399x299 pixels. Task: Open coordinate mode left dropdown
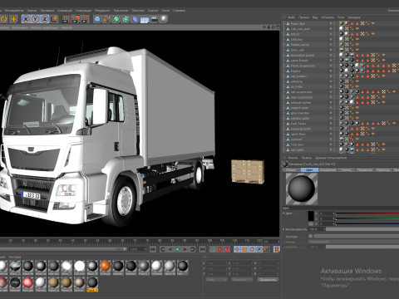tap(217, 280)
